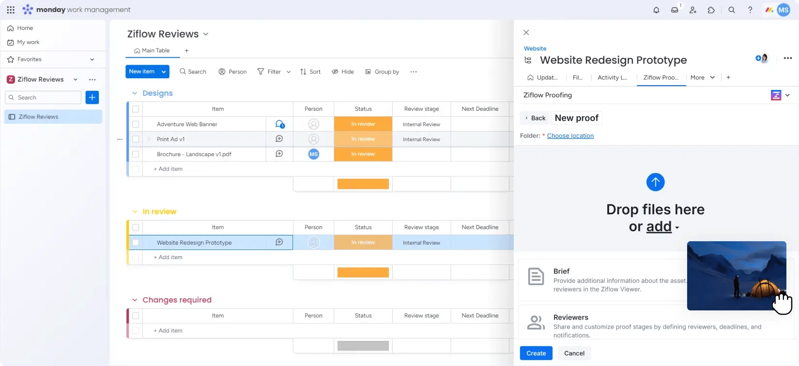Open the apps puzzle piece icon
This screenshot has width=799, height=366.
(x=711, y=10)
